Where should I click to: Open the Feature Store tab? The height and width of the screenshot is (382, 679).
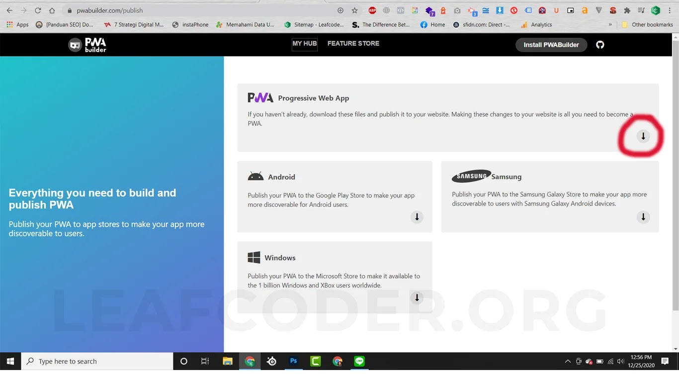pos(353,43)
